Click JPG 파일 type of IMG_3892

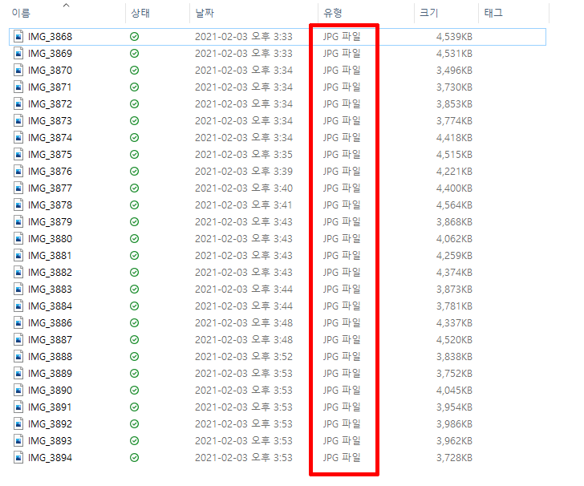click(x=342, y=423)
